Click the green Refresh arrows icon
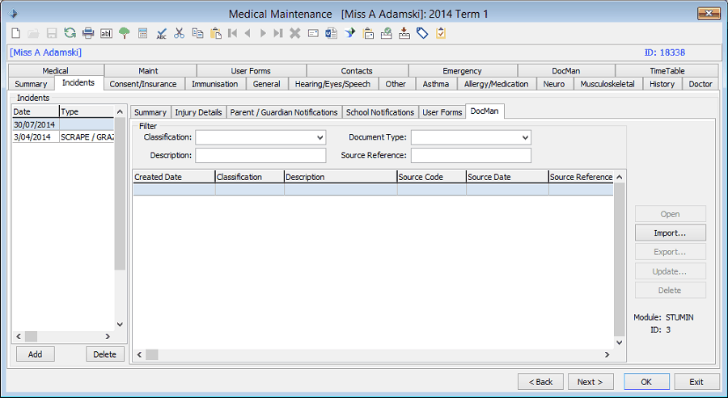 [70, 33]
